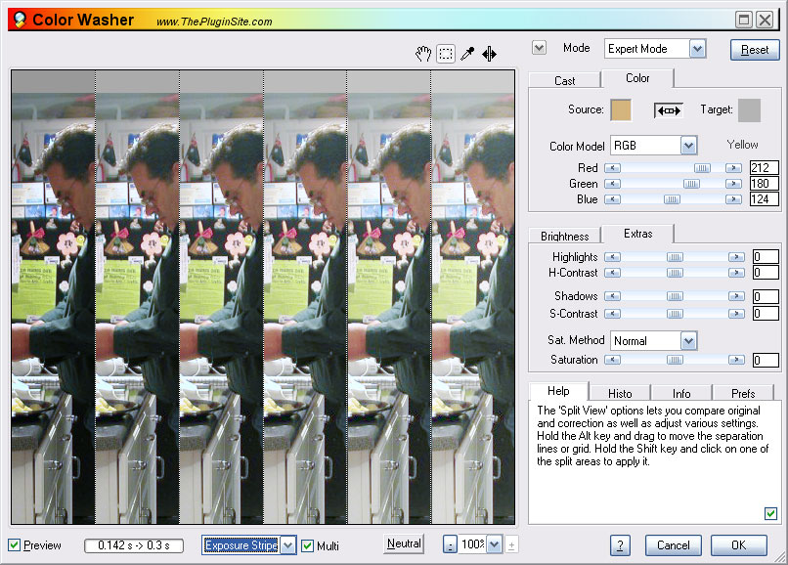The image size is (788, 565).
Task: Select the hand pan tool
Action: point(423,54)
